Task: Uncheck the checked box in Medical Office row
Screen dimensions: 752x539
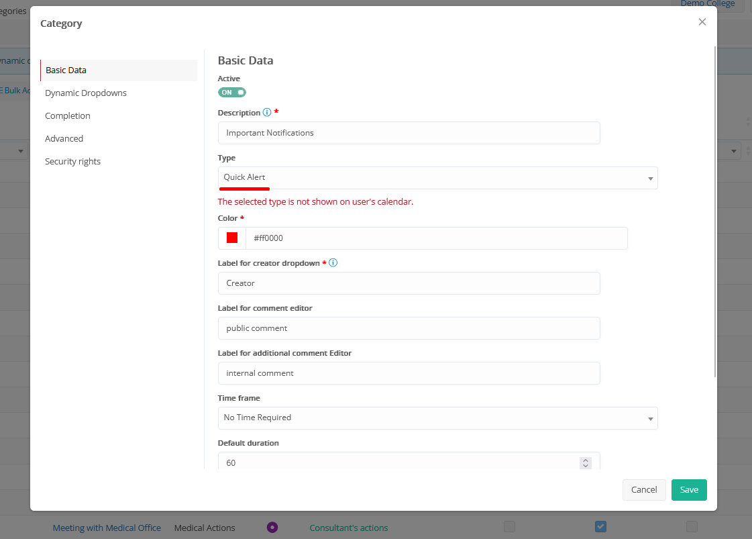Action: pos(600,527)
